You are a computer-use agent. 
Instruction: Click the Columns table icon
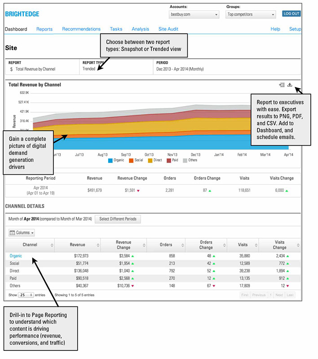tap(12, 233)
